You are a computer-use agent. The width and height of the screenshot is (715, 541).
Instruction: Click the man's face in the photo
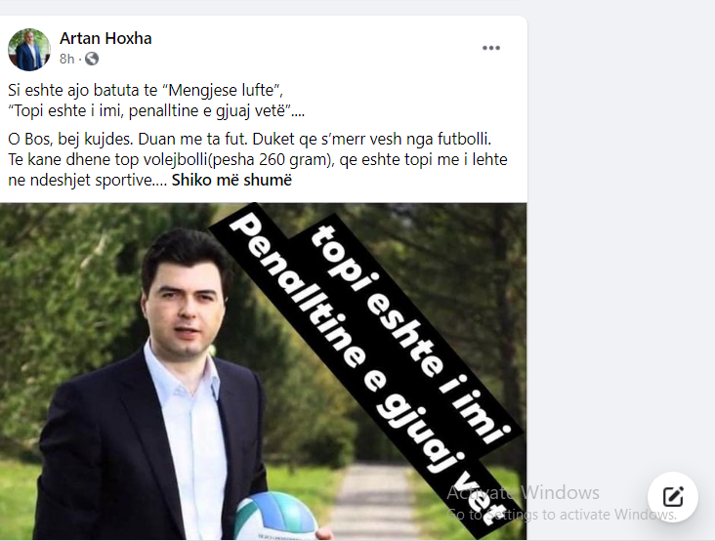click(x=186, y=308)
